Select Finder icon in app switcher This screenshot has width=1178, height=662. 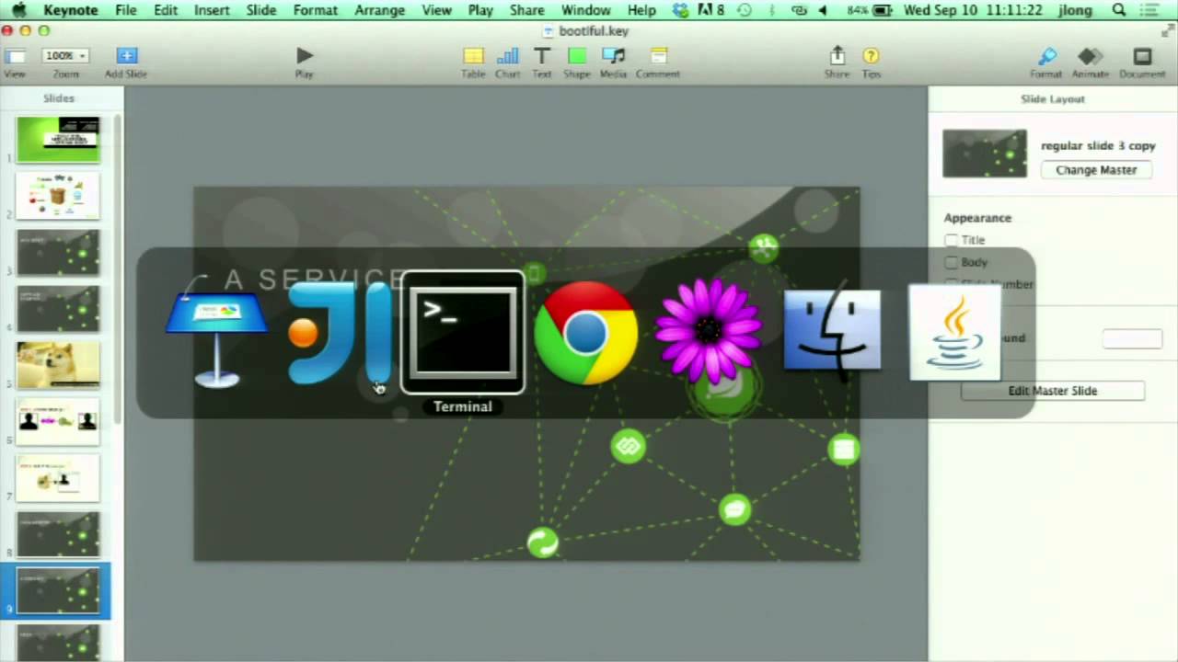pyautogui.click(x=832, y=331)
